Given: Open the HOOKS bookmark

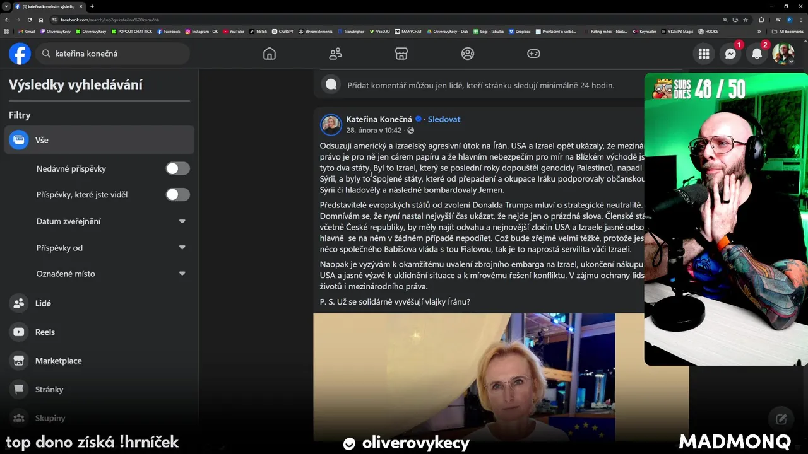Looking at the screenshot, I should 708,32.
